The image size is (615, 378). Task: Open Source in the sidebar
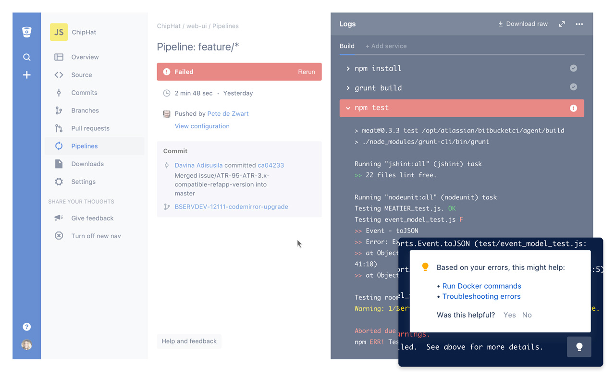click(82, 75)
